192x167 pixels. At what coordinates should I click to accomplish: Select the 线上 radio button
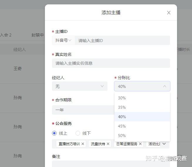[54, 133]
